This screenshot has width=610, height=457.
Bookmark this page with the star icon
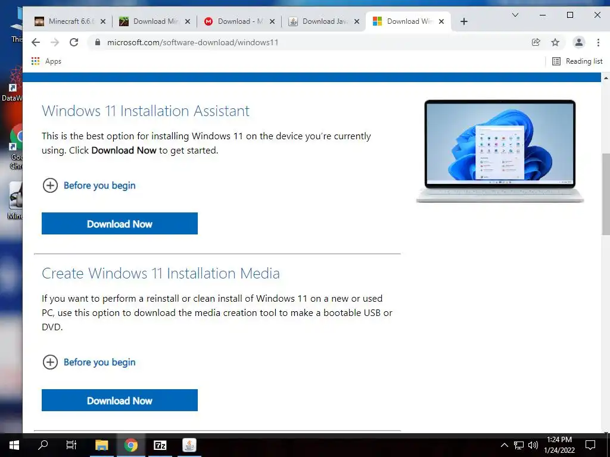click(555, 42)
